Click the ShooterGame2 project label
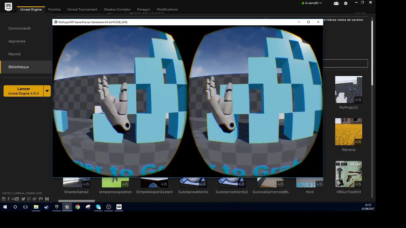This screenshot has height=228, width=406. (x=76, y=192)
